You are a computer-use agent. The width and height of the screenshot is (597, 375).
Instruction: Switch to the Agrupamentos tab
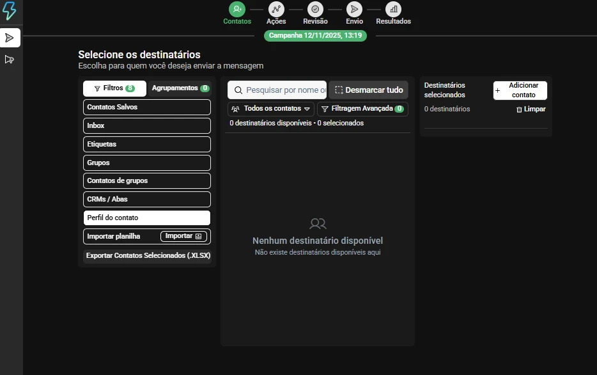pyautogui.click(x=180, y=88)
